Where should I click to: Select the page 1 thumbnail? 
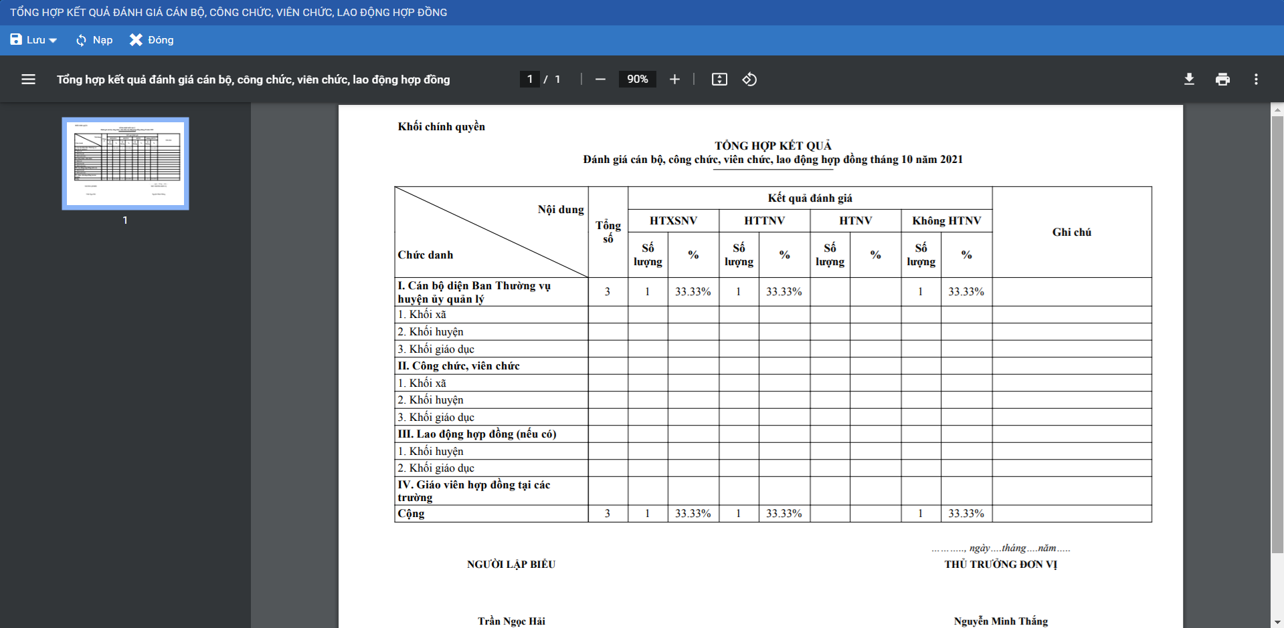click(125, 164)
